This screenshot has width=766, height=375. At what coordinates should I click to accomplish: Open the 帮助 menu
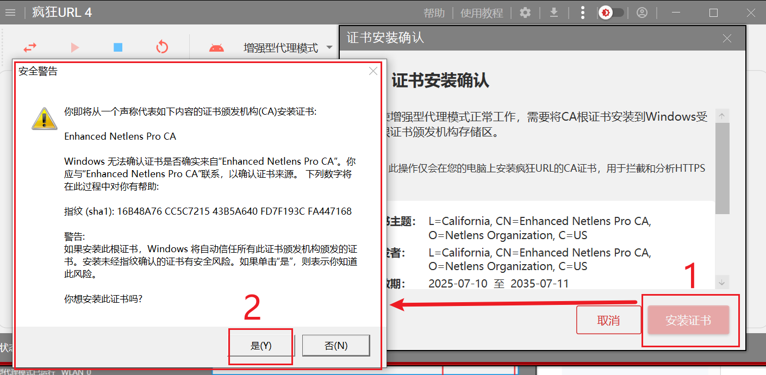click(x=434, y=13)
